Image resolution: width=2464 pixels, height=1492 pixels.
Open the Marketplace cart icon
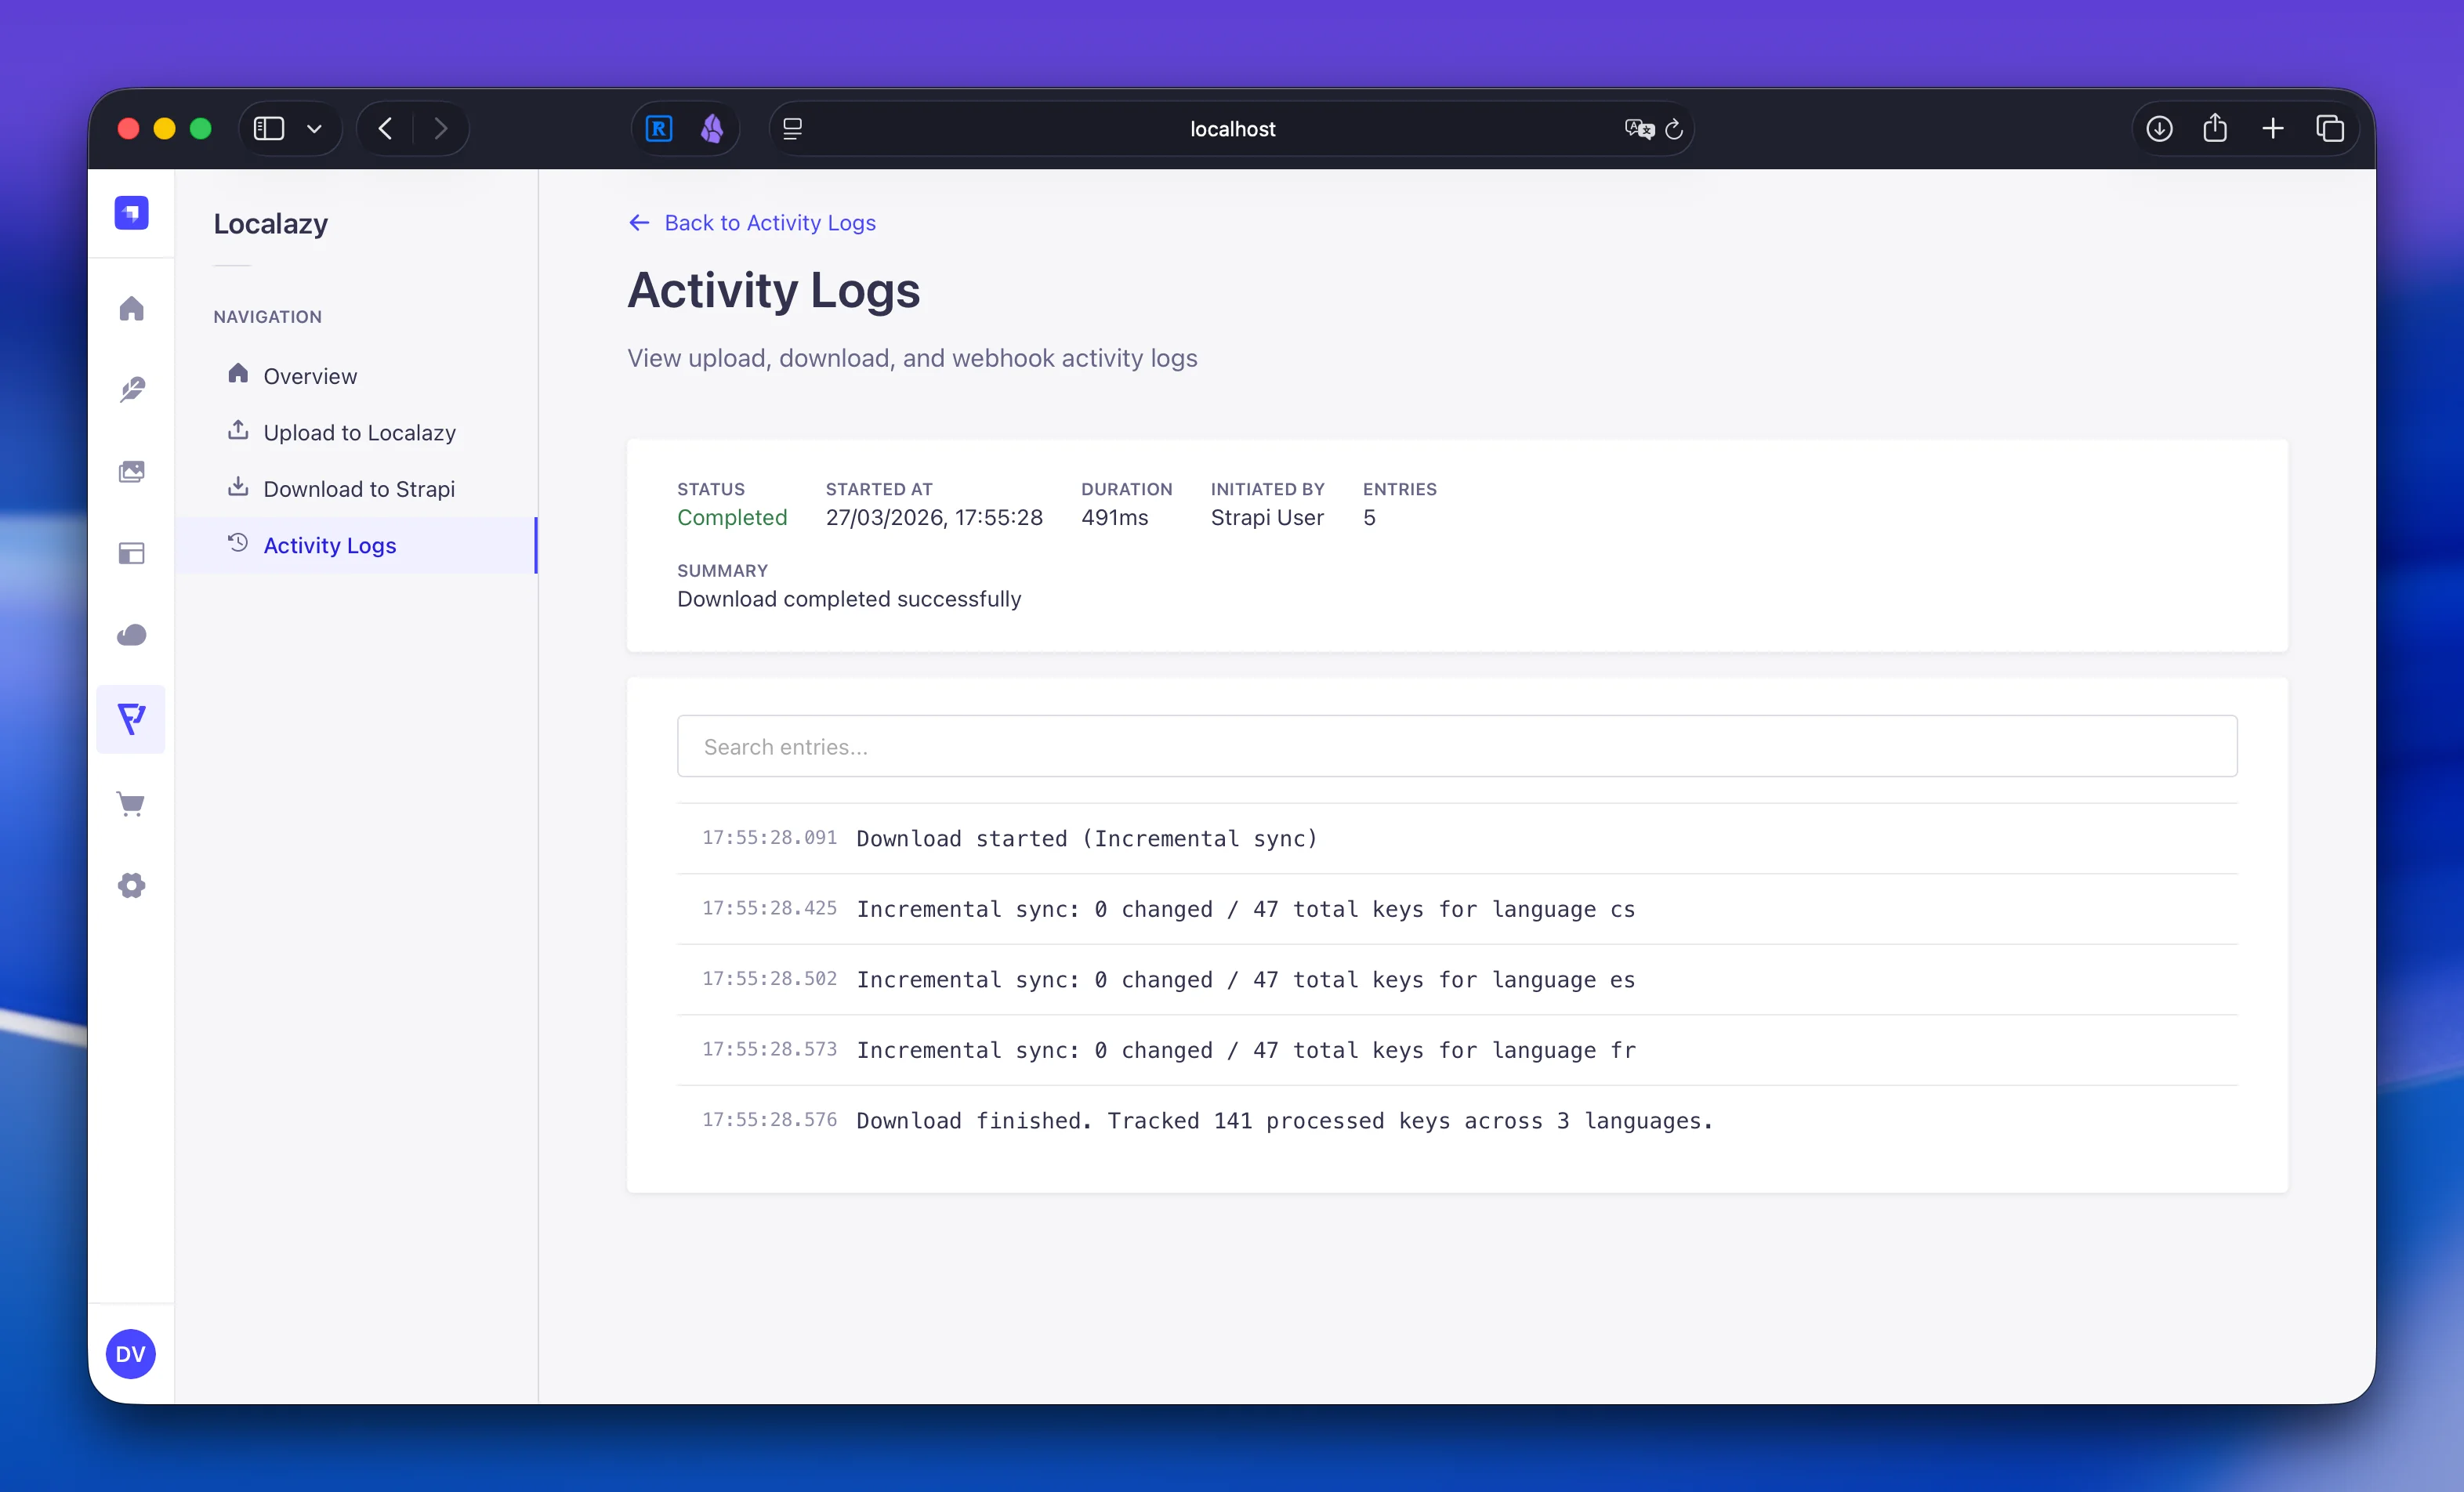click(x=131, y=803)
